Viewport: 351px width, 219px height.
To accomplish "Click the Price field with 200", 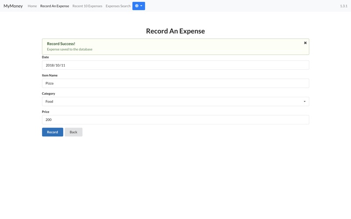I will pyautogui.click(x=175, y=120).
